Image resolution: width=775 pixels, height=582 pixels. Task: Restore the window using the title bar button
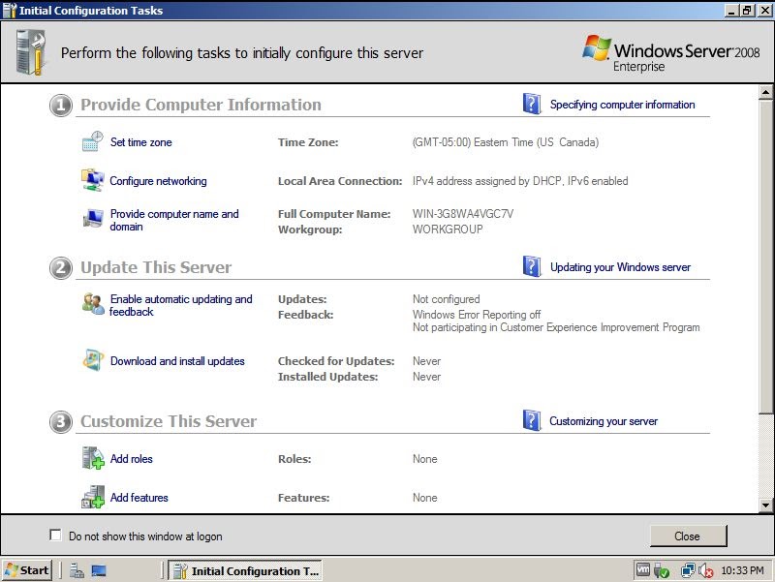748,10
